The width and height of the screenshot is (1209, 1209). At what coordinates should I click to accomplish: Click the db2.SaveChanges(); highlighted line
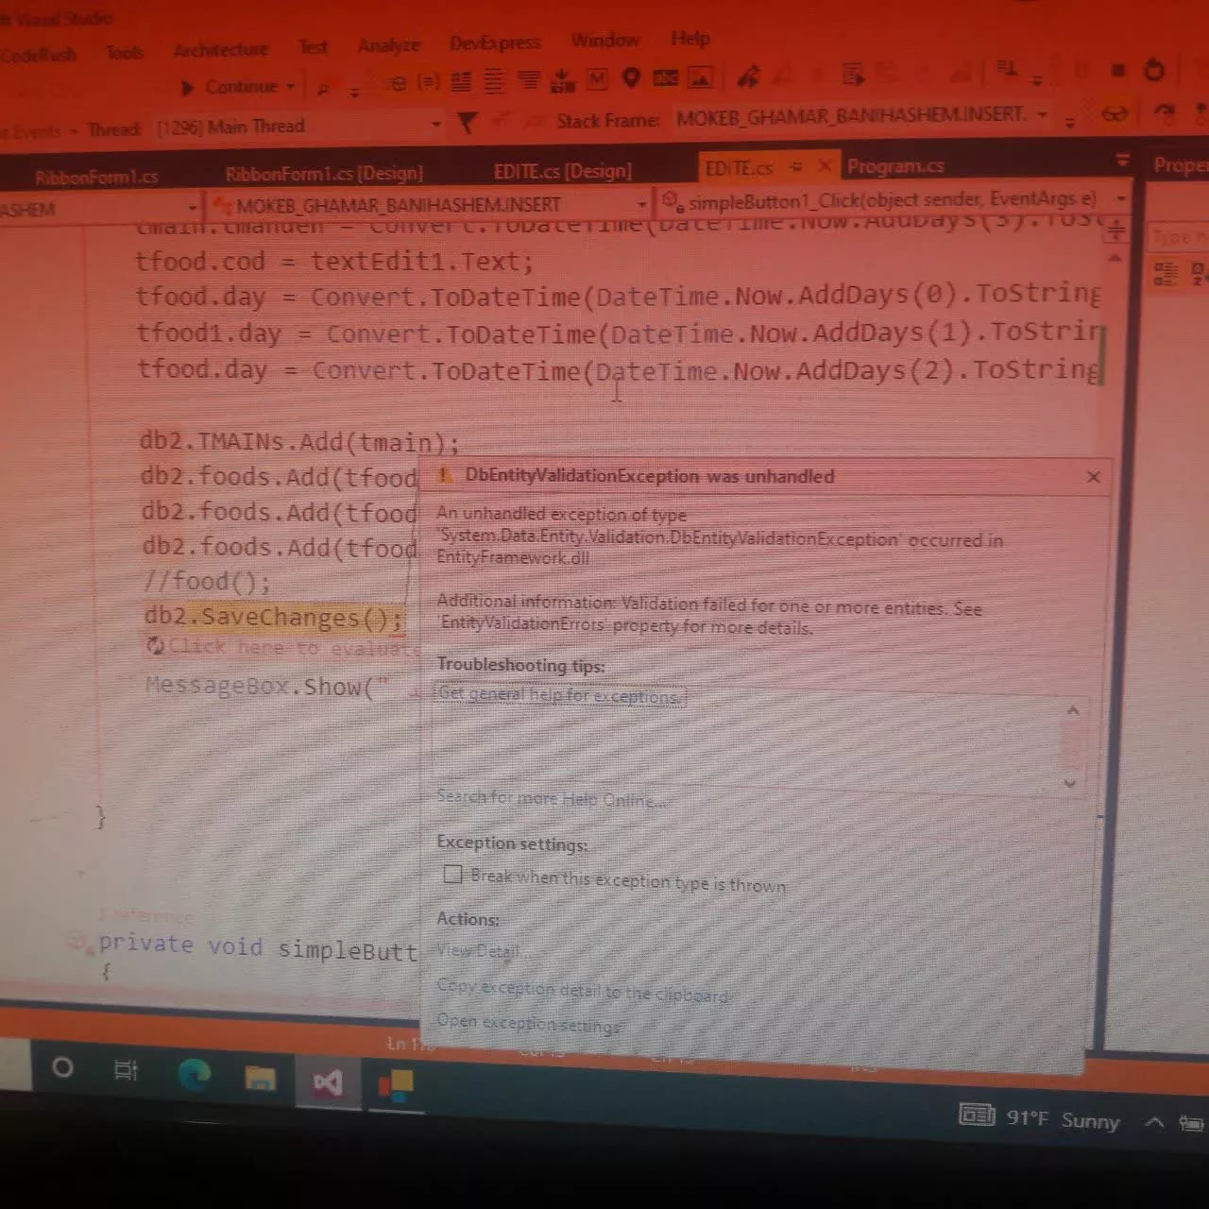pos(274,617)
